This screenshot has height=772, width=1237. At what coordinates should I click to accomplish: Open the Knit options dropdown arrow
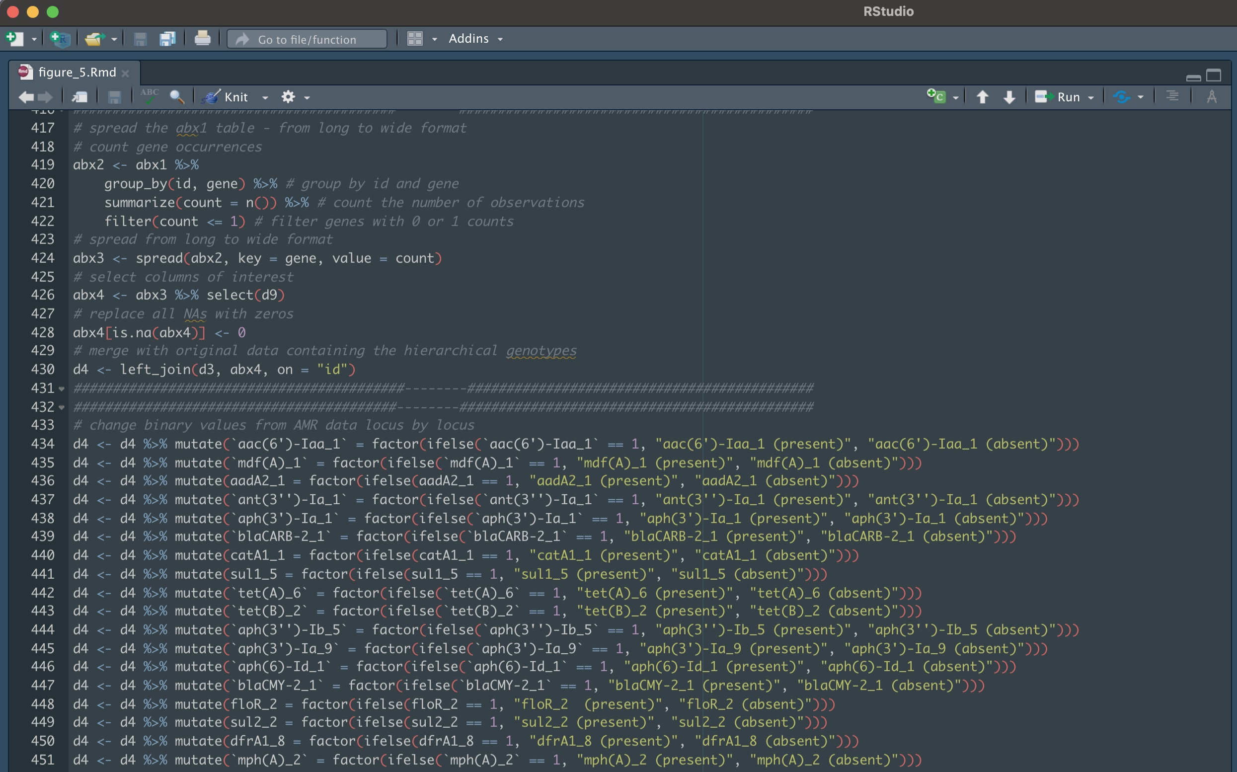[265, 97]
